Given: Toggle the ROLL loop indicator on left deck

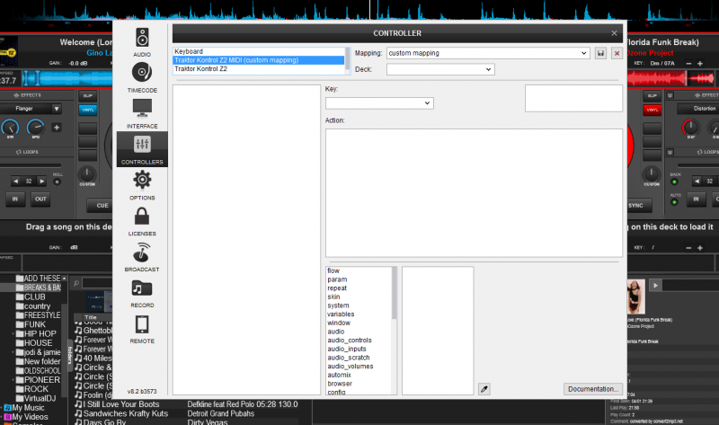Looking at the screenshot, I should pos(57,182).
